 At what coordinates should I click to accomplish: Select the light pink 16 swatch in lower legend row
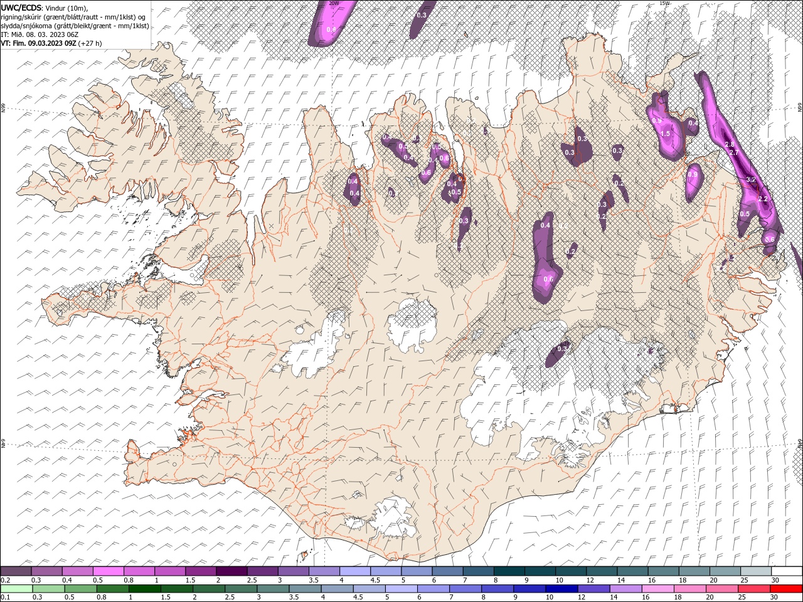(x=658, y=588)
